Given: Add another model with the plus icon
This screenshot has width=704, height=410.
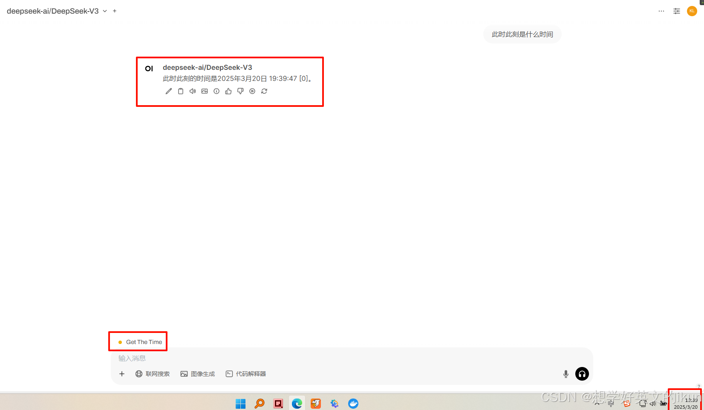Looking at the screenshot, I should pos(115,11).
